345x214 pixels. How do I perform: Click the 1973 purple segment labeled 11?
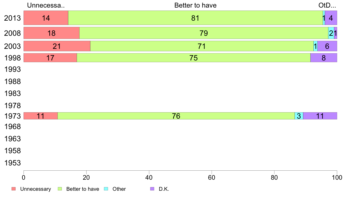[x=320, y=116]
